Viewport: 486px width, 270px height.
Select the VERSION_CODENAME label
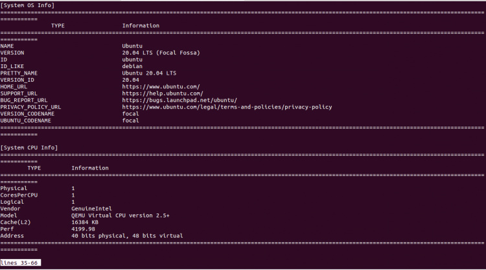(26, 114)
